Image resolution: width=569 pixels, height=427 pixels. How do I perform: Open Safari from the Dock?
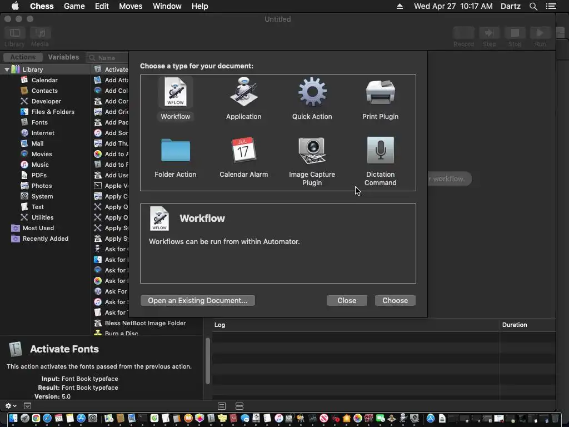point(47,418)
